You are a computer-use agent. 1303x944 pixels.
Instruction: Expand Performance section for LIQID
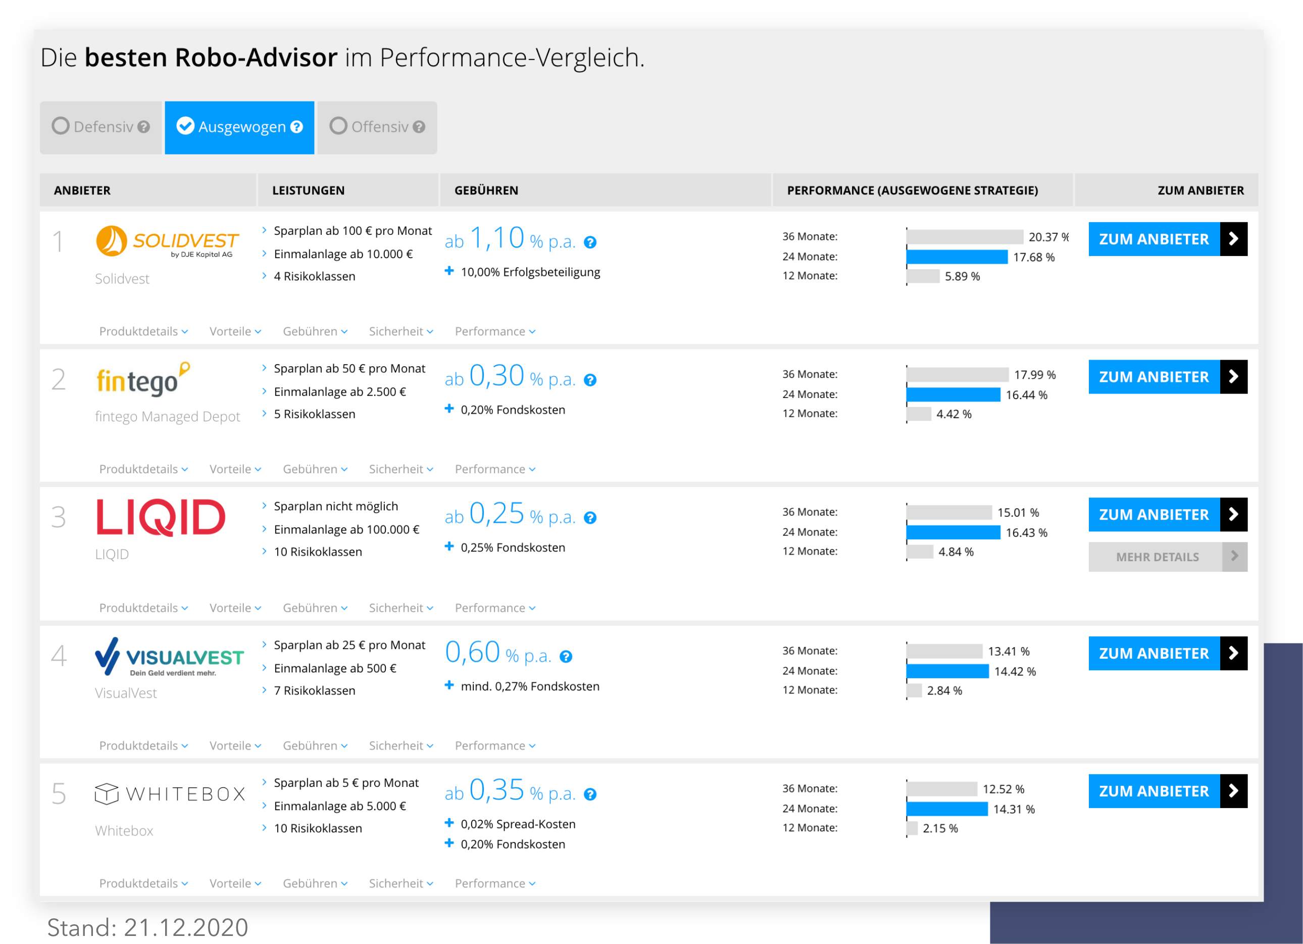495,608
